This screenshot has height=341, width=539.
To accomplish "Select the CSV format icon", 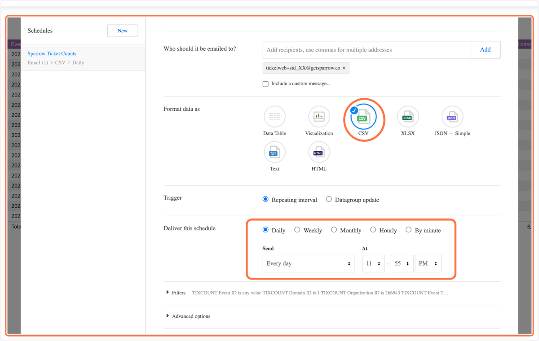I will (363, 117).
